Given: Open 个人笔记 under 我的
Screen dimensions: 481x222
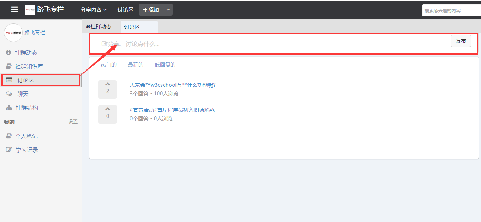Looking at the screenshot, I should click(x=26, y=136).
